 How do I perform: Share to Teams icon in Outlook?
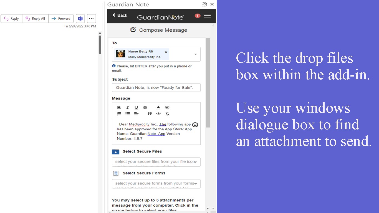point(80,19)
